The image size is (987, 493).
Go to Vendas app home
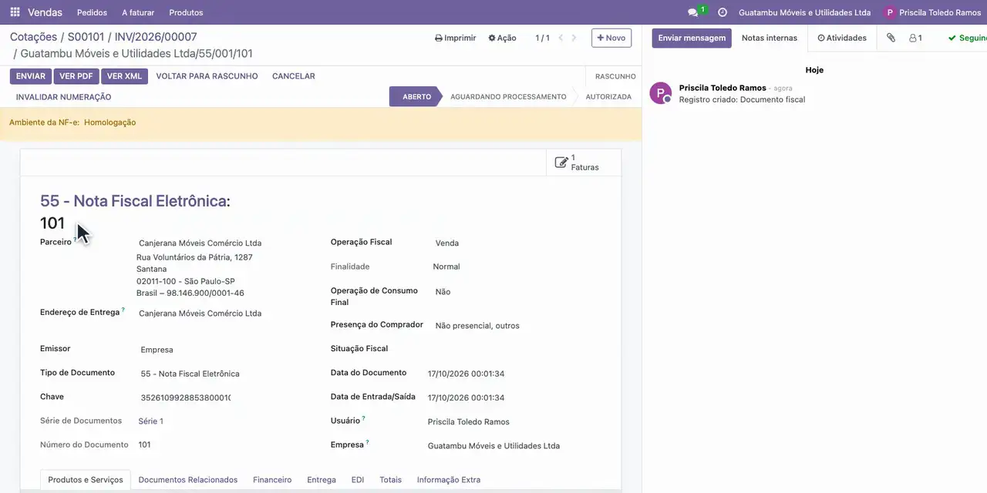click(x=45, y=12)
